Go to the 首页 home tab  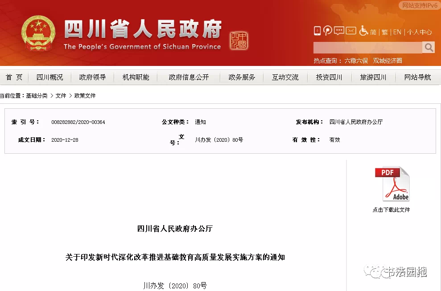click(14, 77)
